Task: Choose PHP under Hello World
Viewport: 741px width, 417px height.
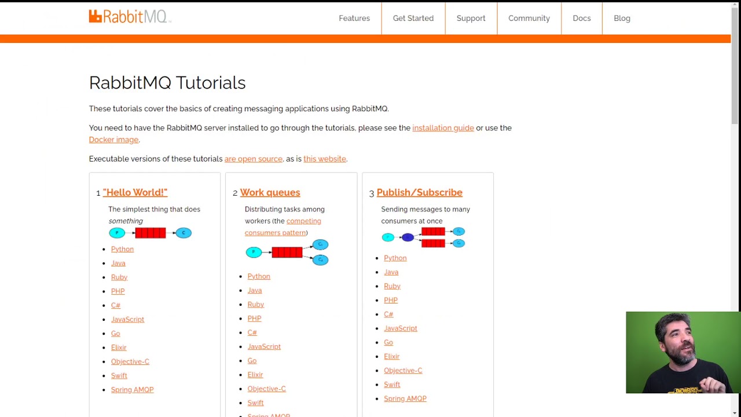Action: pos(118,291)
